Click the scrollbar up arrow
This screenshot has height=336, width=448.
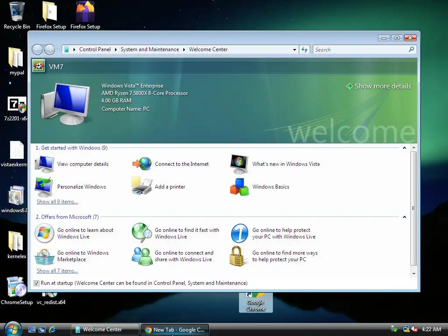click(414, 148)
